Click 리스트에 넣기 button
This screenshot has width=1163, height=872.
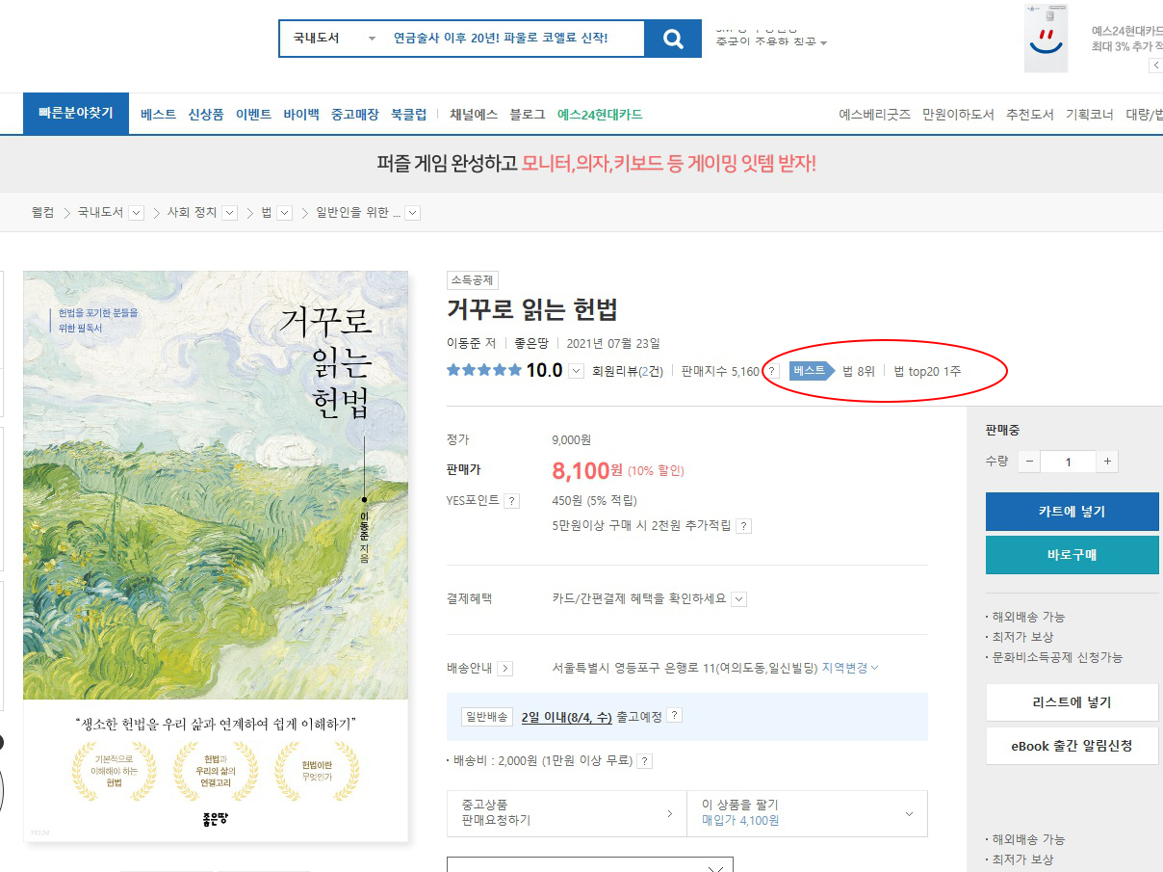tap(1072, 702)
